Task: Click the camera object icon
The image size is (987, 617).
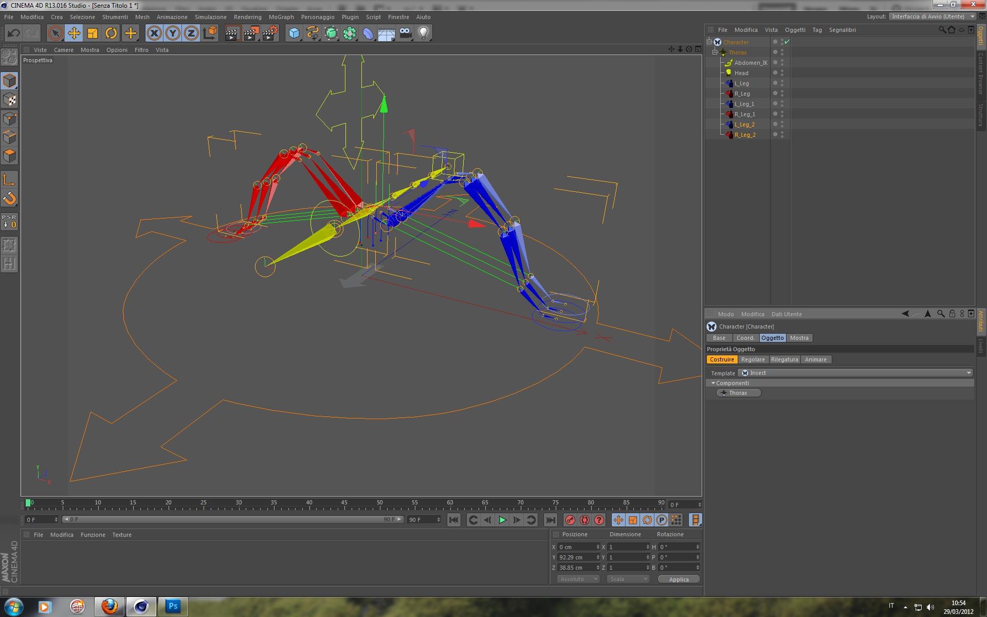Action: [x=405, y=33]
